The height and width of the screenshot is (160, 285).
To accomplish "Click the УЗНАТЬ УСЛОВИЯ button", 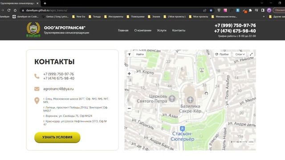I will pos(57,137).
